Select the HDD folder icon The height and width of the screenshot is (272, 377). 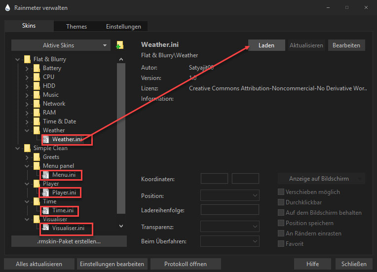click(x=37, y=86)
